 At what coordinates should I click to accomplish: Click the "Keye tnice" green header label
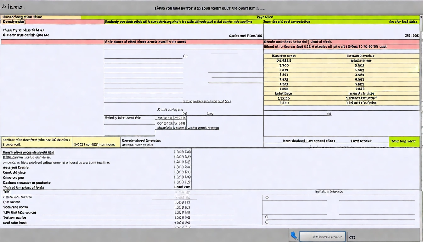pyautogui.click(x=265, y=17)
